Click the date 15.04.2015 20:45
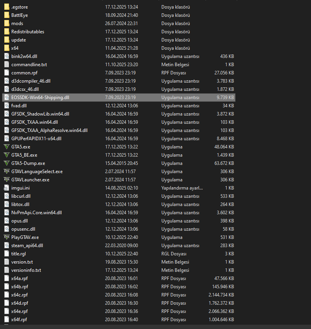This screenshot has height=329, width=311. 122,163
